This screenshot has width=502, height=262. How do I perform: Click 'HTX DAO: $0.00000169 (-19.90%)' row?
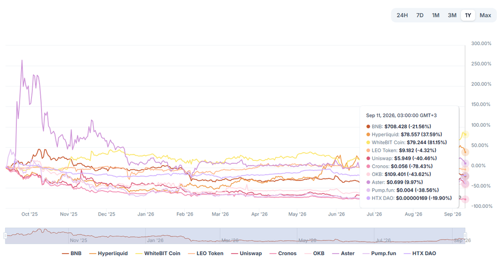coord(409,198)
